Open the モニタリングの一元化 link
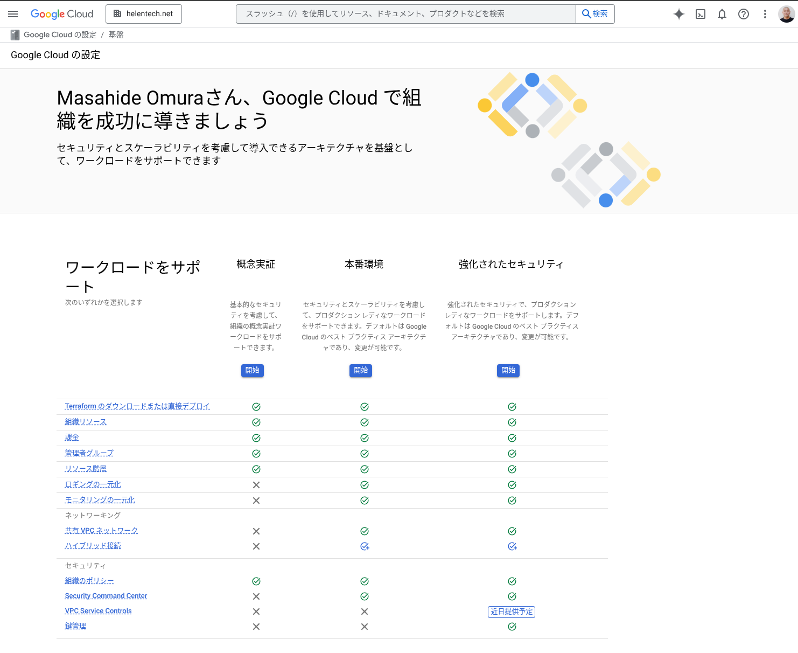 click(x=100, y=500)
